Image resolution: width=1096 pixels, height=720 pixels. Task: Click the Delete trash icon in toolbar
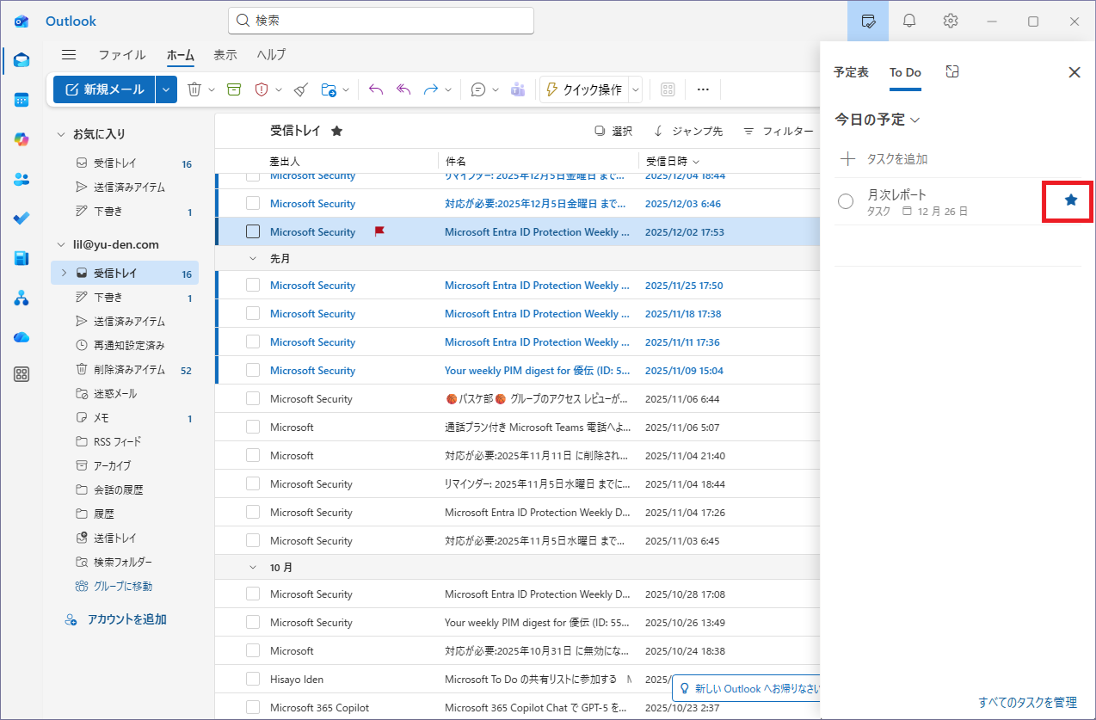(194, 89)
